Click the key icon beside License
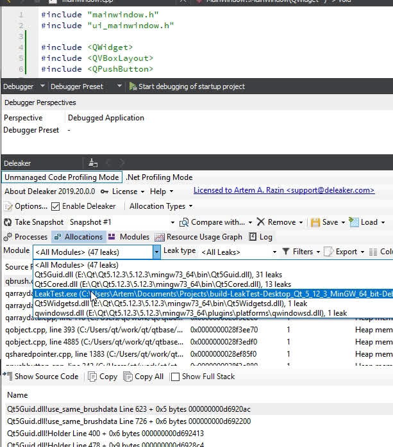Screen dimensions: 393x447 [x=105, y=192]
